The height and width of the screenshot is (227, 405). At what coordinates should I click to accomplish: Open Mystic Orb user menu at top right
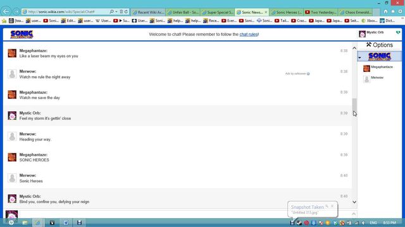[371, 33]
